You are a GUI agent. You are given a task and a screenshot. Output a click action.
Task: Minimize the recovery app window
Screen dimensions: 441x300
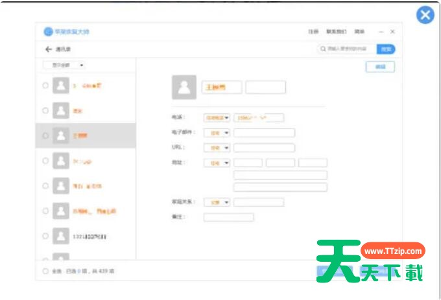[381, 32]
